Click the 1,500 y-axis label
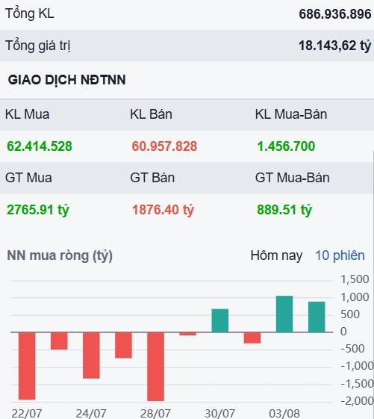Screen dimensions: 374x419 coord(355,279)
